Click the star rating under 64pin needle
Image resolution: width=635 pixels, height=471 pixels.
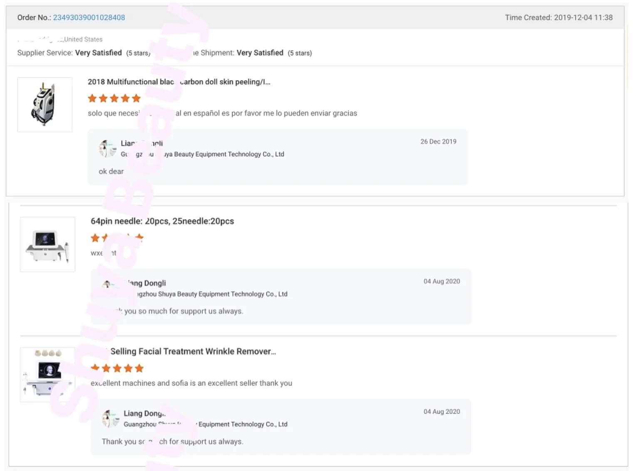click(117, 238)
